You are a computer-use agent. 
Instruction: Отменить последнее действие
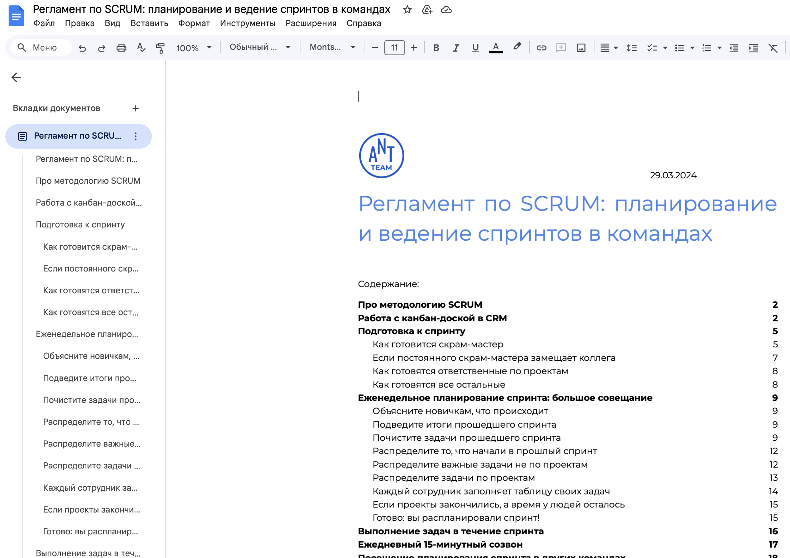(82, 47)
